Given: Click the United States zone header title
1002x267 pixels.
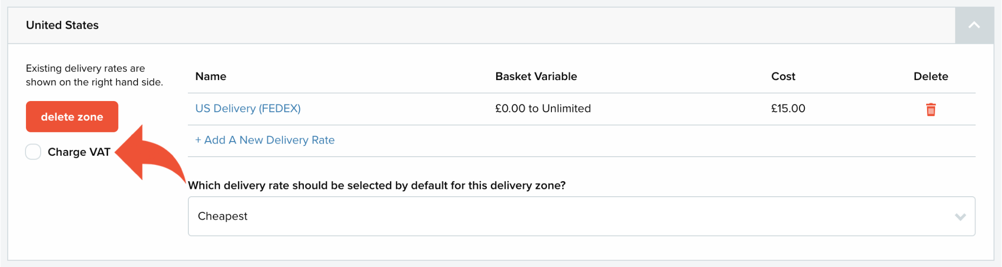Looking at the screenshot, I should click(62, 25).
